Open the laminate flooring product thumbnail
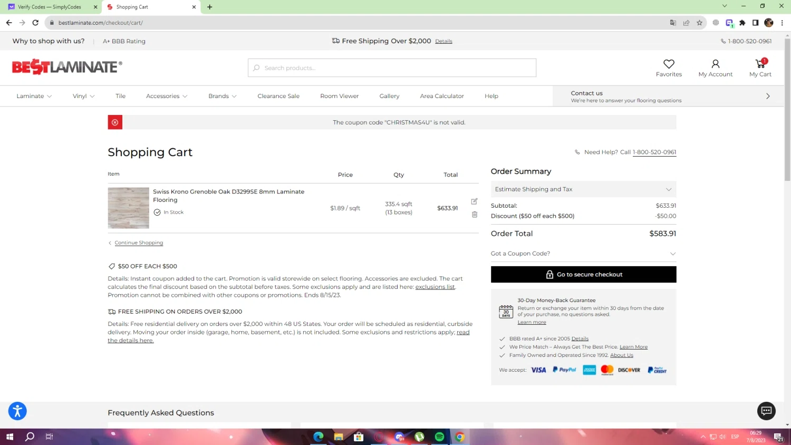 click(x=128, y=208)
